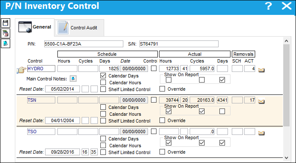Click the vertical scrollbar thumb

[286, 86]
